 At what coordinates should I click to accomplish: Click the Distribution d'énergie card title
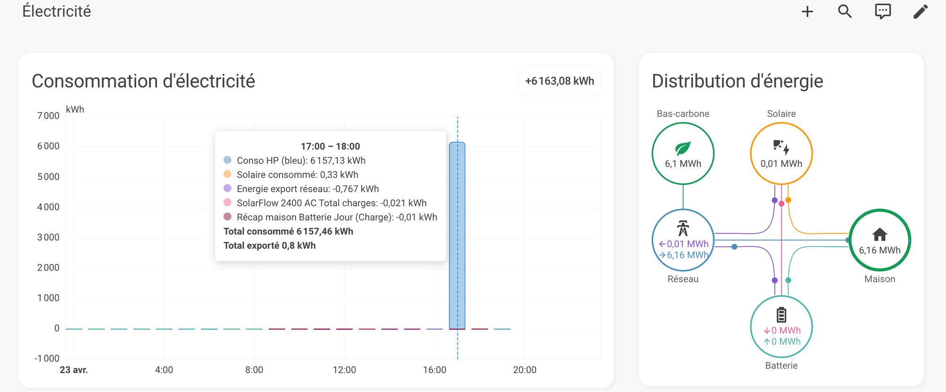[x=737, y=81]
